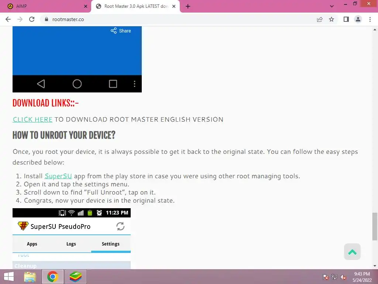Open File Explorer from the taskbar
The image size is (378, 284).
click(x=30, y=277)
